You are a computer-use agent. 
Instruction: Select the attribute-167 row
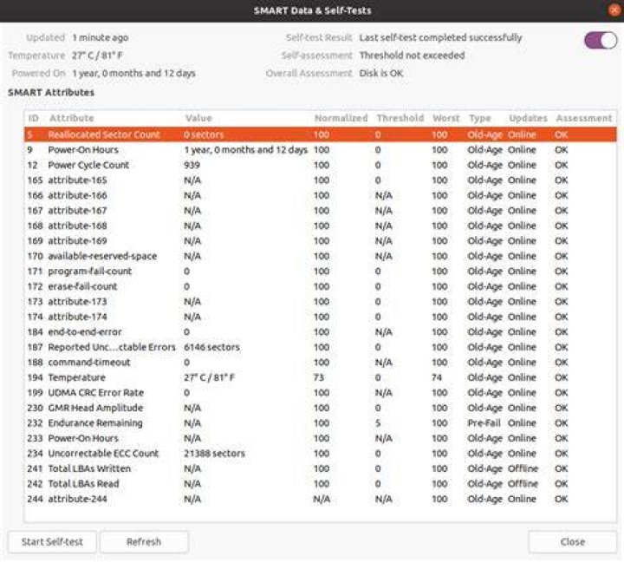click(321, 211)
